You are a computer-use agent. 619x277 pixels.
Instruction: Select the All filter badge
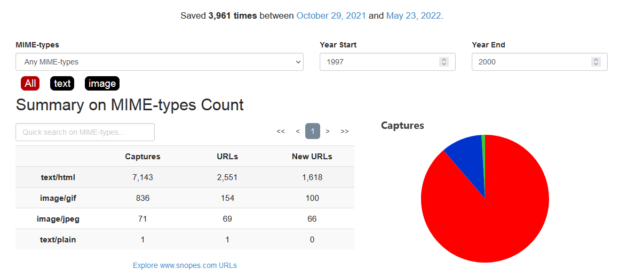30,84
